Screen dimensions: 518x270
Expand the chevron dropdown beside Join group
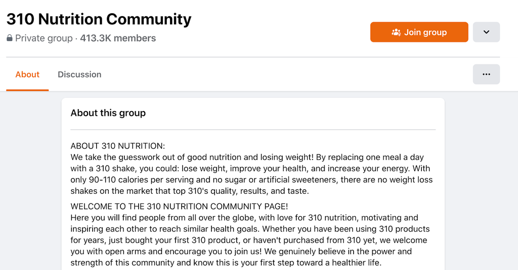click(x=486, y=32)
